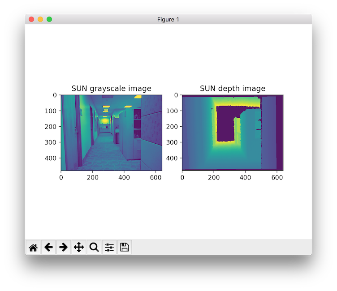Open the Configure subplots dialog
The width and height of the screenshot is (337, 291).
(x=109, y=247)
